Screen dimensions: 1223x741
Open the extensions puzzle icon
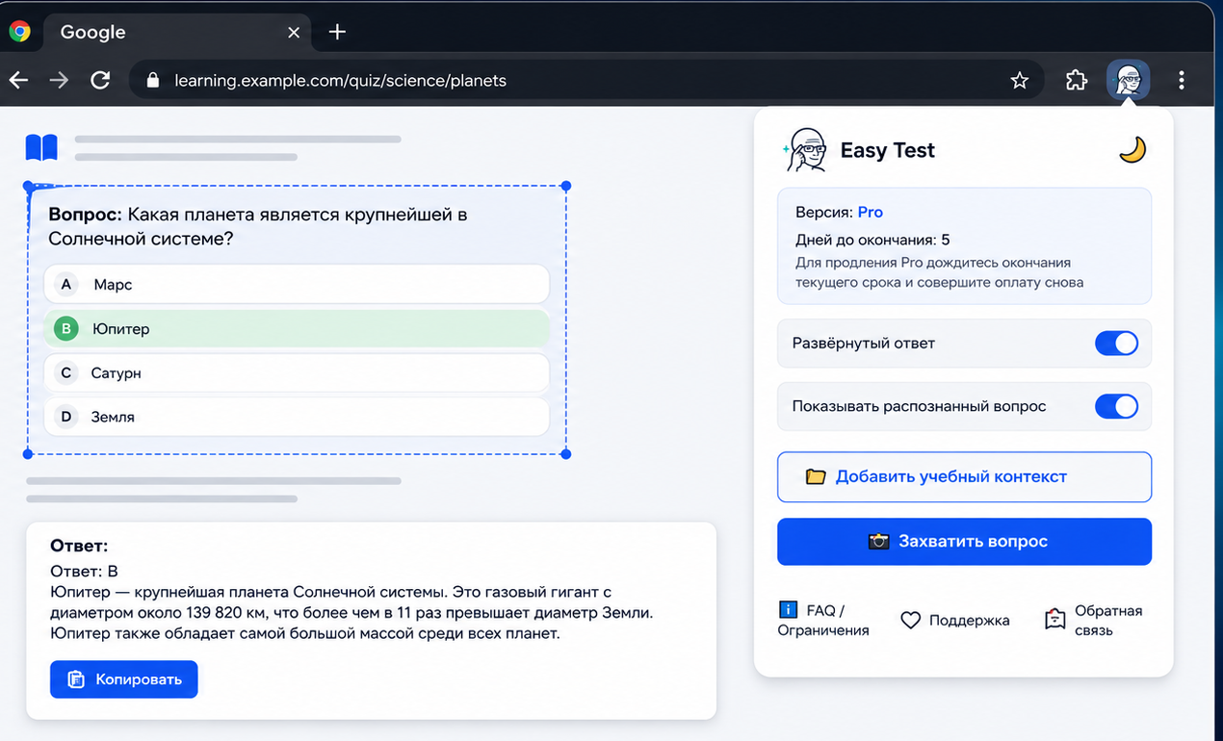pyautogui.click(x=1077, y=81)
